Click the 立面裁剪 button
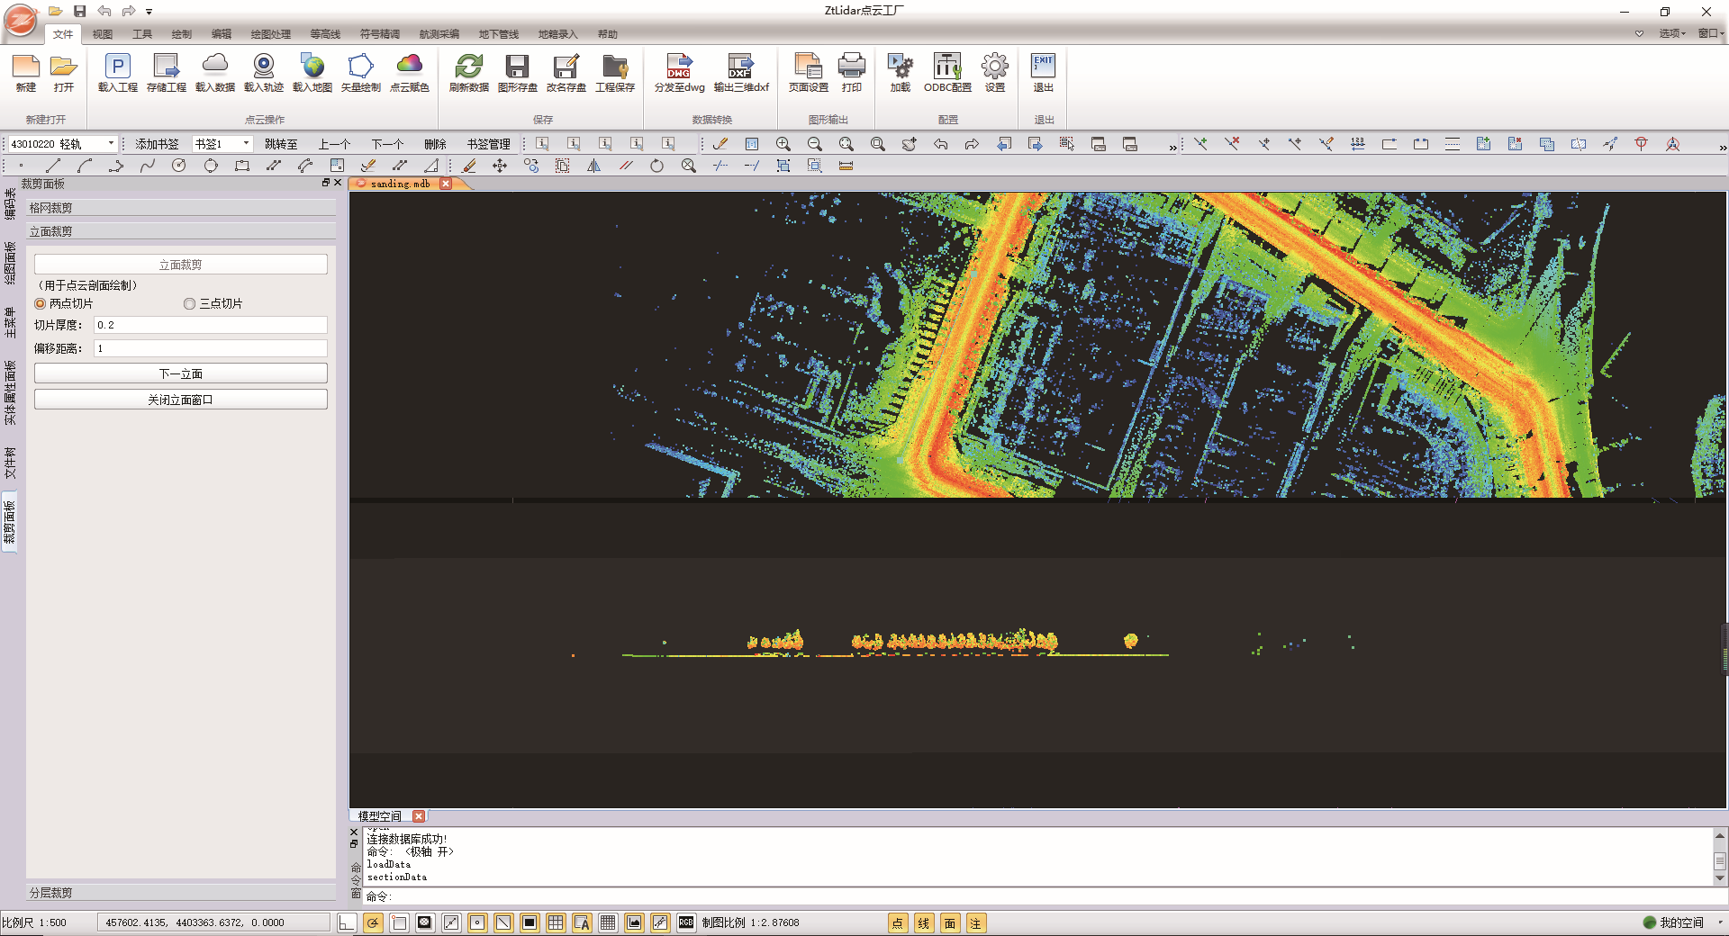Image resolution: width=1729 pixels, height=936 pixels. [x=181, y=265]
